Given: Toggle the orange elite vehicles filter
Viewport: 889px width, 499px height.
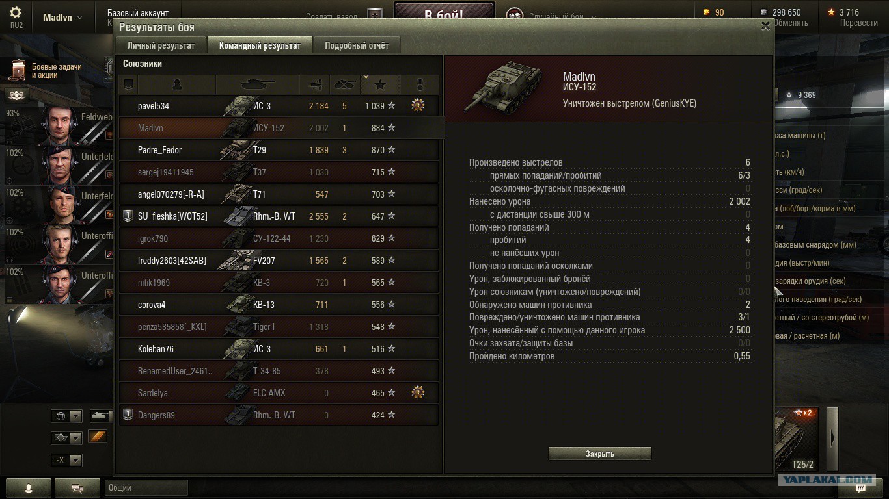Looking at the screenshot, I should (97, 437).
